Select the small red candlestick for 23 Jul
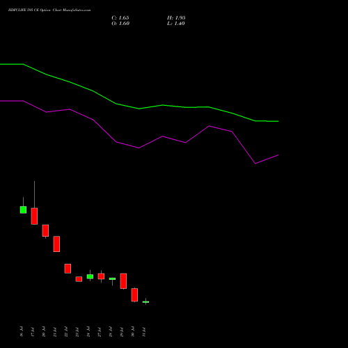The width and height of the screenshot is (348, 348). click(x=79, y=279)
